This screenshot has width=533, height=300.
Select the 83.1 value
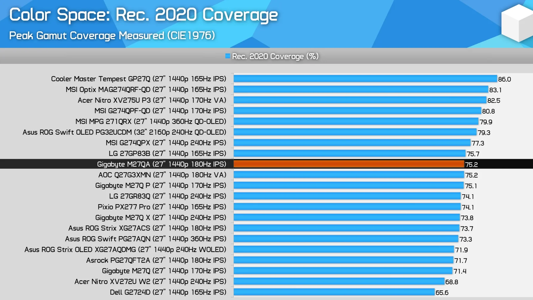[495, 90]
